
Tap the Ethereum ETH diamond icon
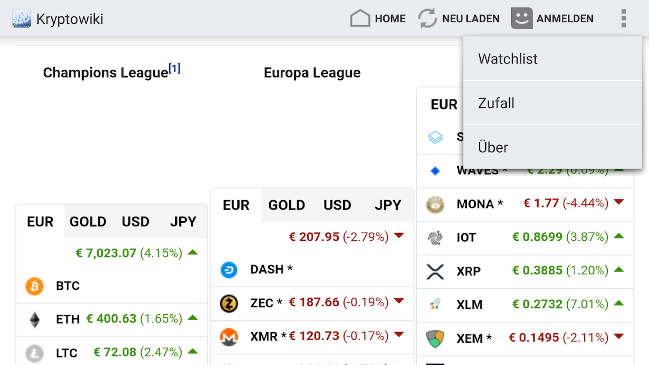point(35,319)
